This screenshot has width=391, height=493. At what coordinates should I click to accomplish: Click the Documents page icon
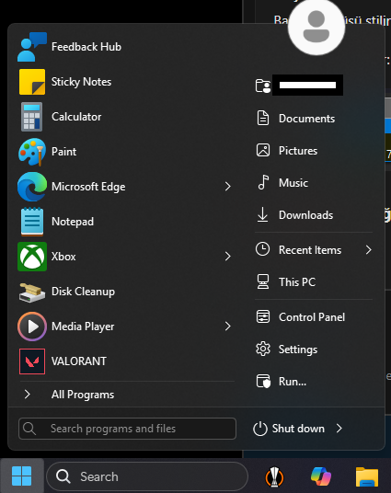[x=263, y=119]
